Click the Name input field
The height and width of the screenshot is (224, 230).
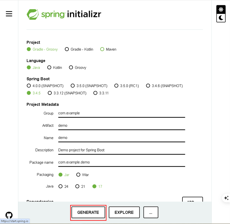pyautogui.click(x=122, y=138)
